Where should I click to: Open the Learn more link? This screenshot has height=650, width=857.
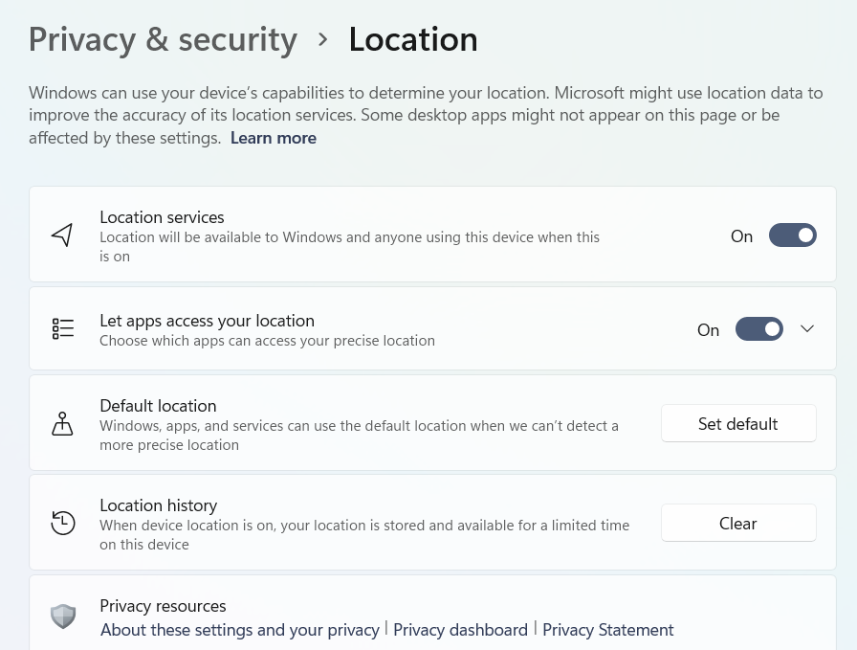click(x=274, y=138)
